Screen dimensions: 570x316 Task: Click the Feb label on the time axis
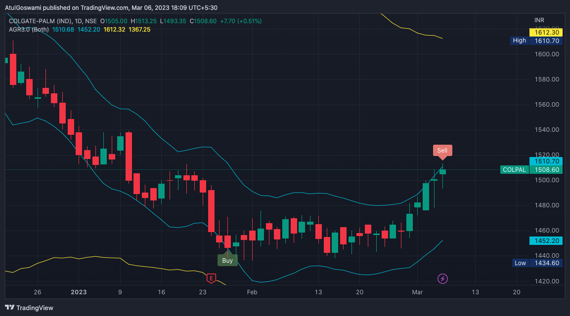(252, 292)
